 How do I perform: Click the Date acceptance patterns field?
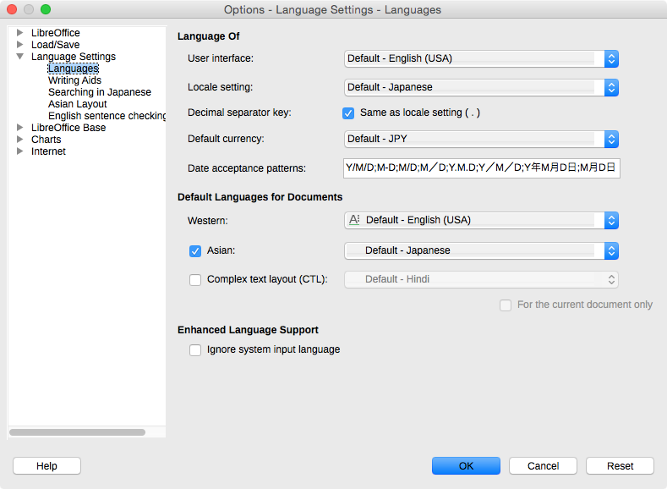coord(482,168)
